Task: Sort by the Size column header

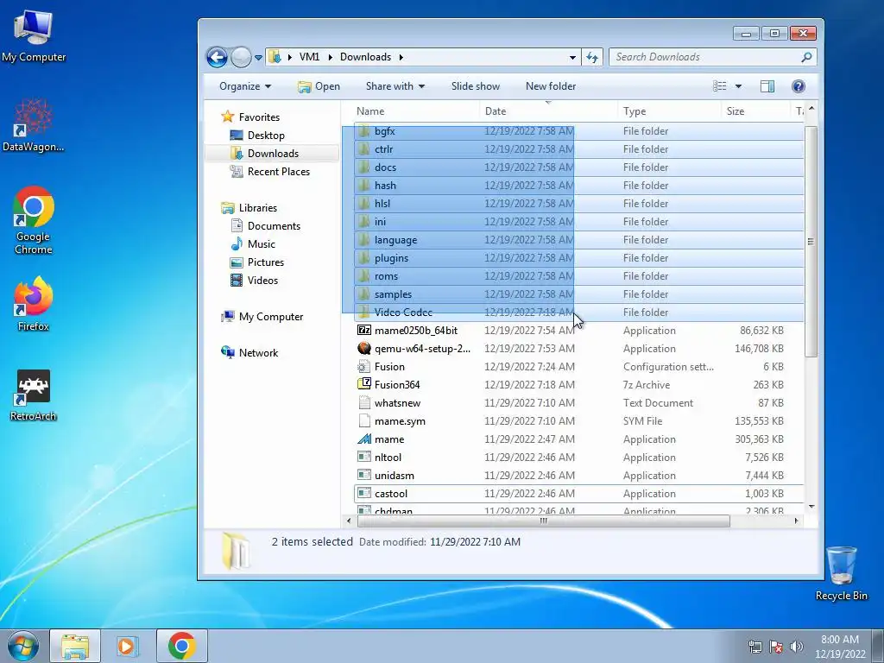Action: pyautogui.click(x=736, y=111)
